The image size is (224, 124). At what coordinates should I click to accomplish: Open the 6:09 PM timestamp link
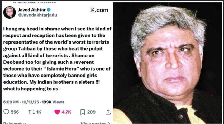pos(11,102)
